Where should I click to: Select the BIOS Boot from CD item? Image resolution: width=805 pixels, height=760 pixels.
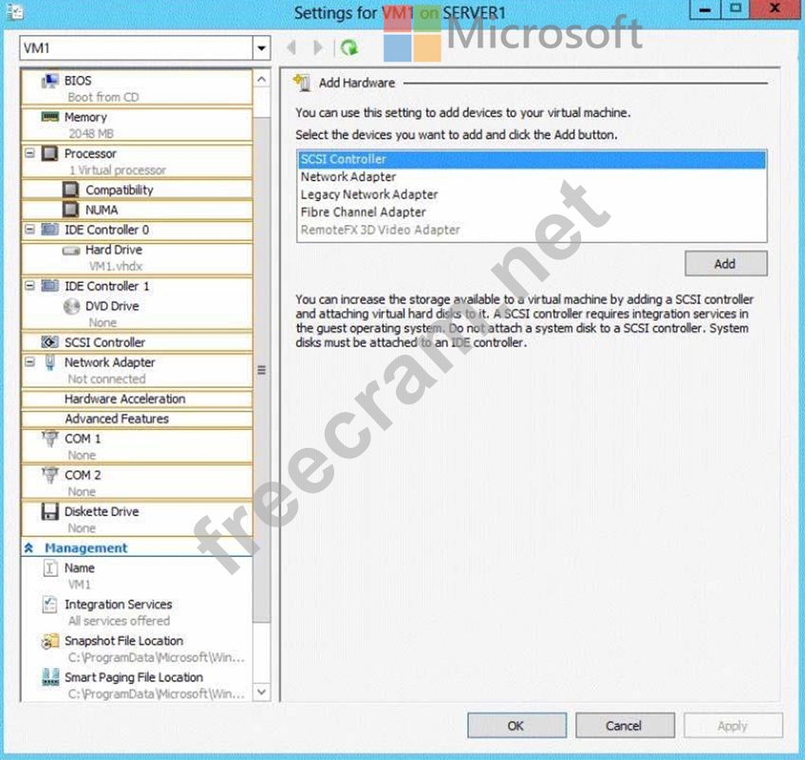[x=137, y=88]
